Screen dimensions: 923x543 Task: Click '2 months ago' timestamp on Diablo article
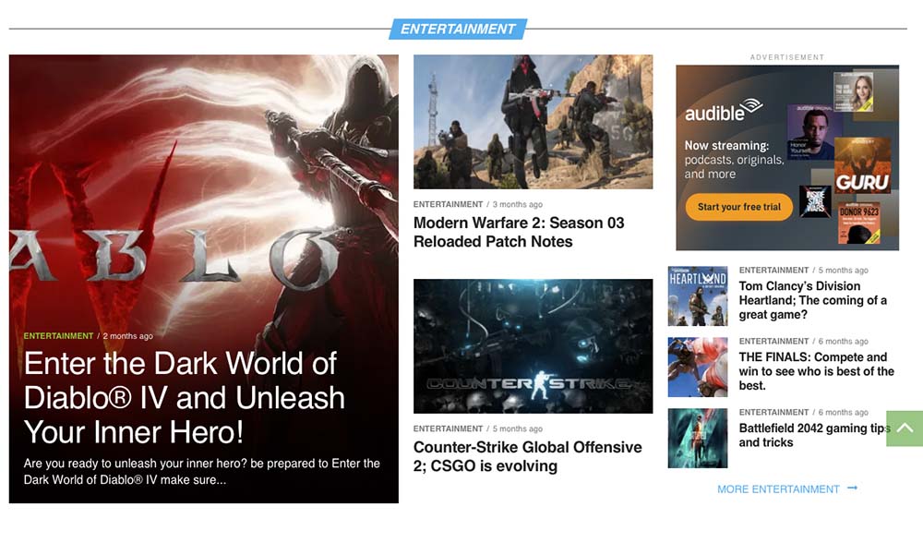pos(127,336)
